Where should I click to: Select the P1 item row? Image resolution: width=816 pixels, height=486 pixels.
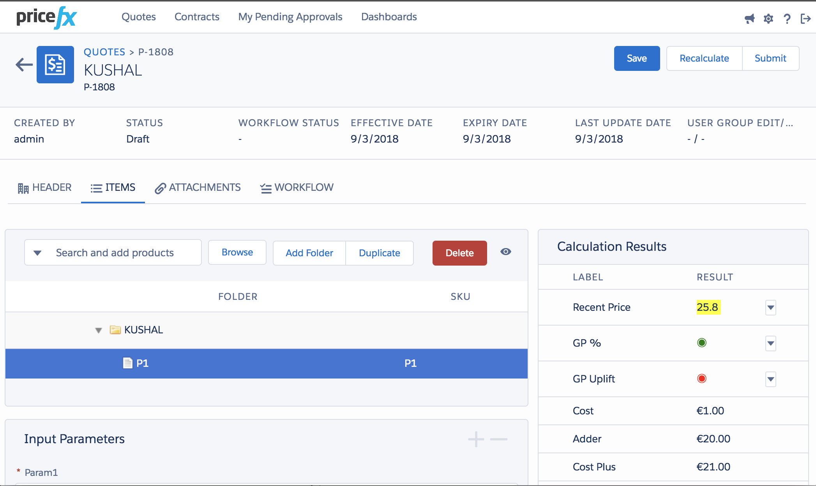point(266,363)
